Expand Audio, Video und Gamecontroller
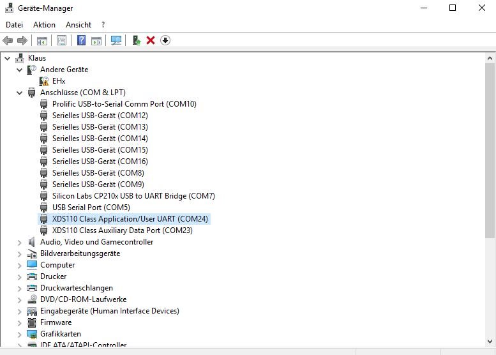Viewport: 496px width, 355px height. (x=20, y=243)
